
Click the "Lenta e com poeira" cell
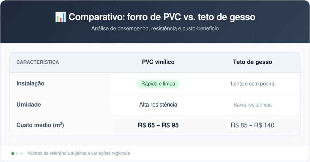[252, 84]
